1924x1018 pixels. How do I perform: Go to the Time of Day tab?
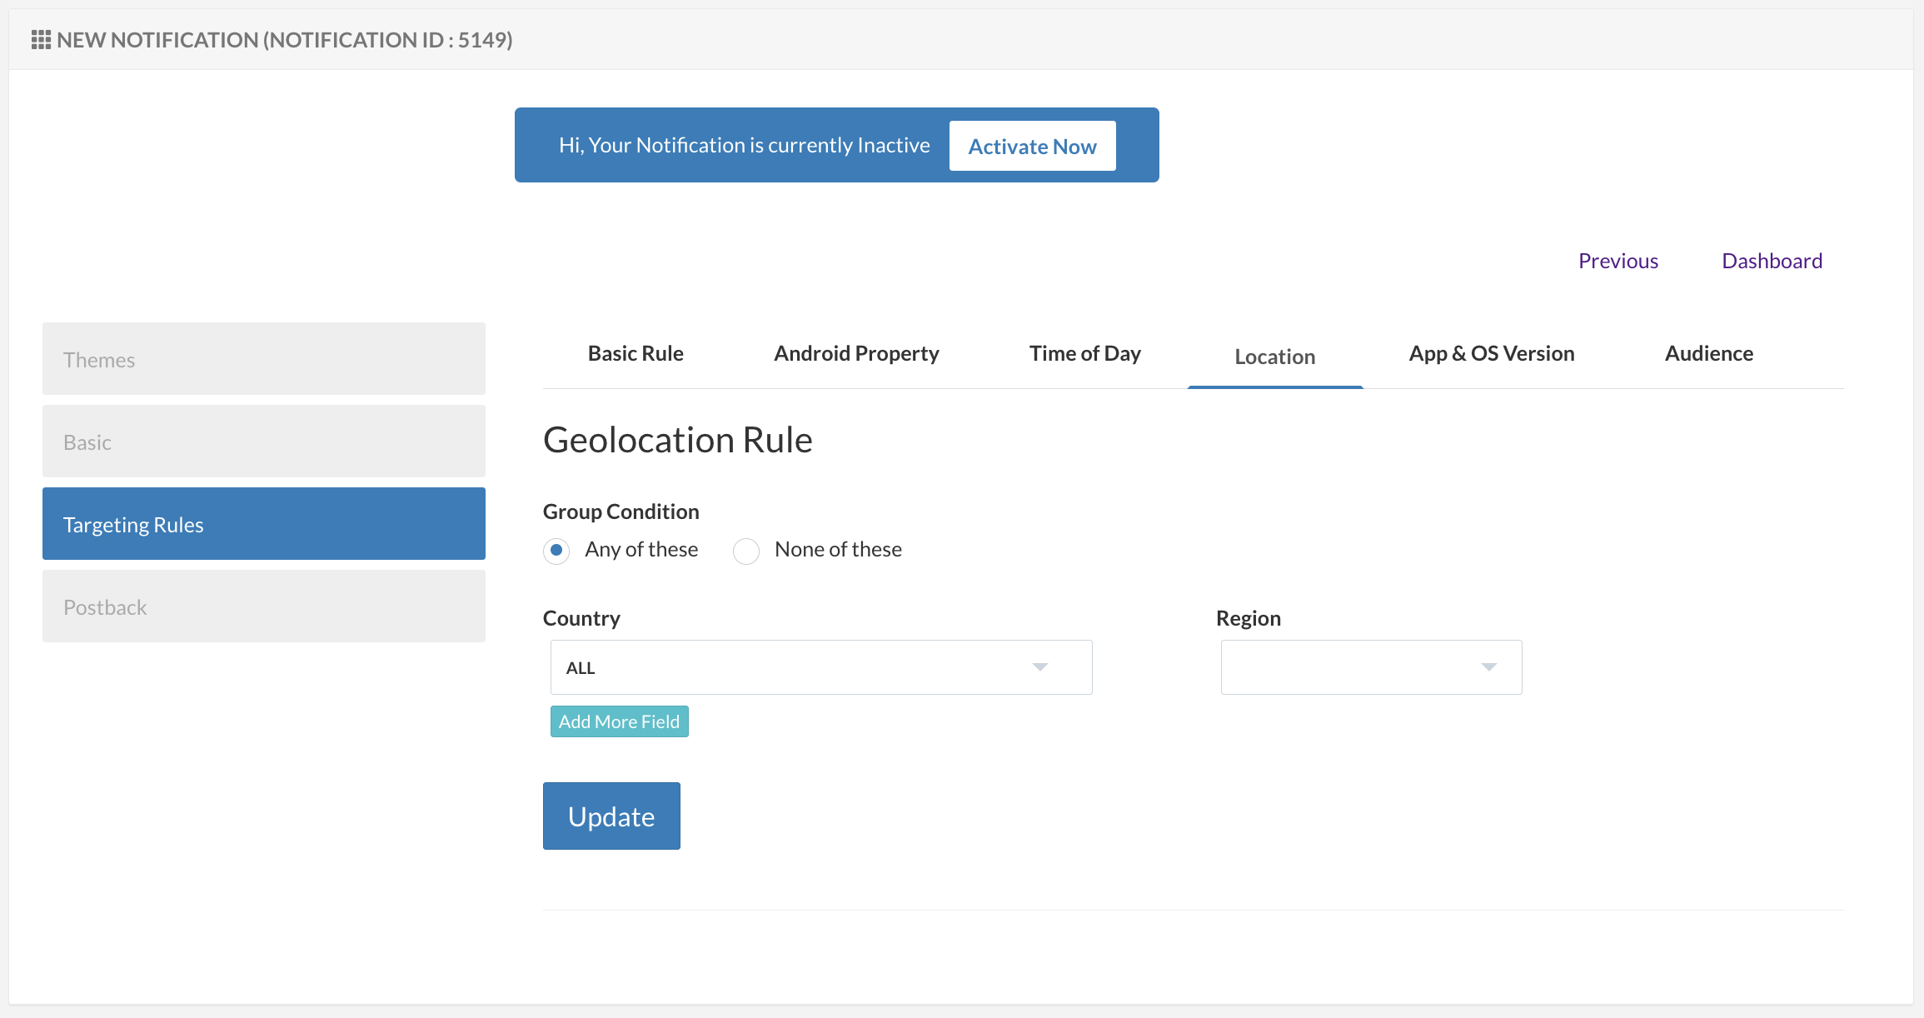1084,354
